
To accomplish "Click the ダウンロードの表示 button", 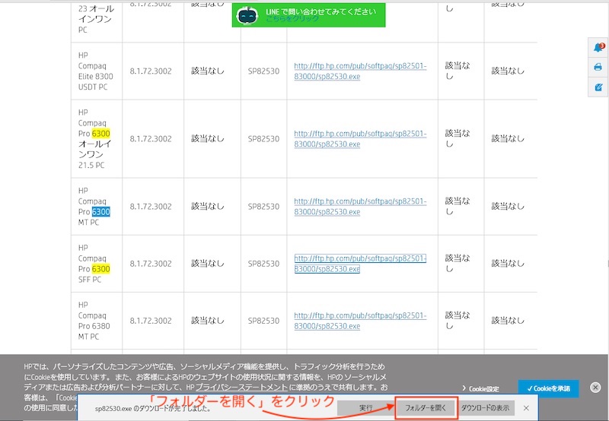I will [x=485, y=408].
